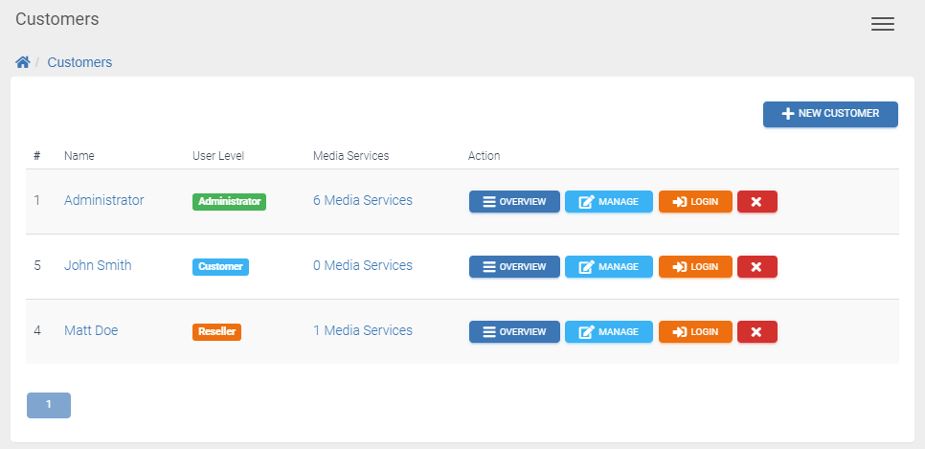
Task: Create a New Customer
Action: click(x=830, y=114)
